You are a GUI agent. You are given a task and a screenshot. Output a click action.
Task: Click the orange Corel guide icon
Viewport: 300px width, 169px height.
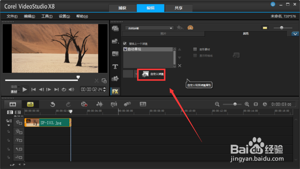pyautogui.click(x=190, y=28)
